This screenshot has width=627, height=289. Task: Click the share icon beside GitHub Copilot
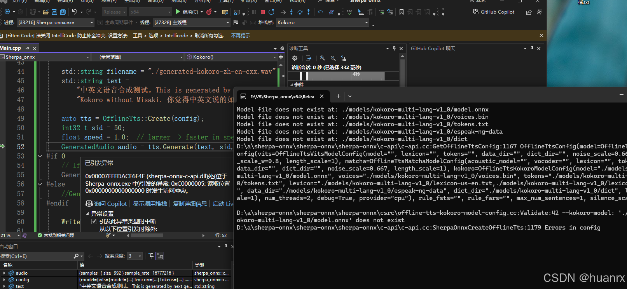point(529,12)
